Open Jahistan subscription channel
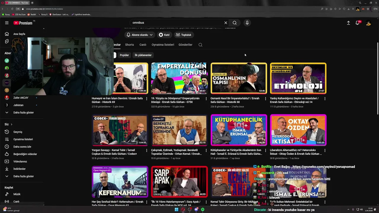 pyautogui.click(x=18, y=105)
